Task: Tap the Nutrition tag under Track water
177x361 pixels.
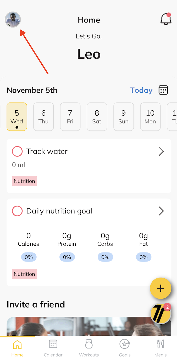Action: (x=24, y=181)
